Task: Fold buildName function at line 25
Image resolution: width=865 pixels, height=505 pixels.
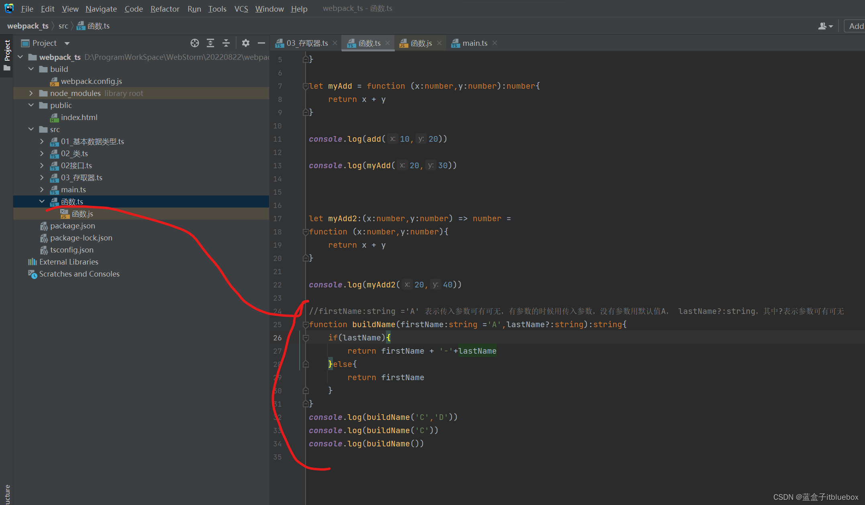Action: 306,324
